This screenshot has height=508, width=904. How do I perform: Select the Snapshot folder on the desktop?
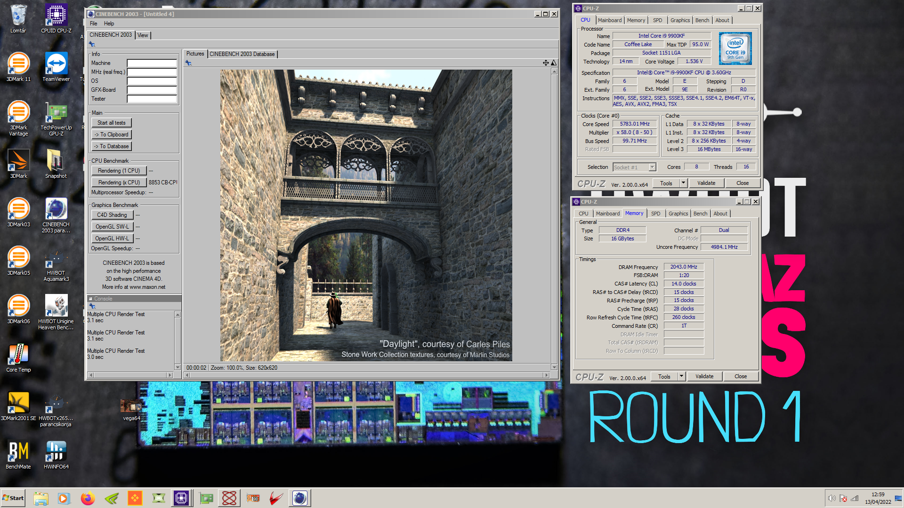(x=56, y=164)
